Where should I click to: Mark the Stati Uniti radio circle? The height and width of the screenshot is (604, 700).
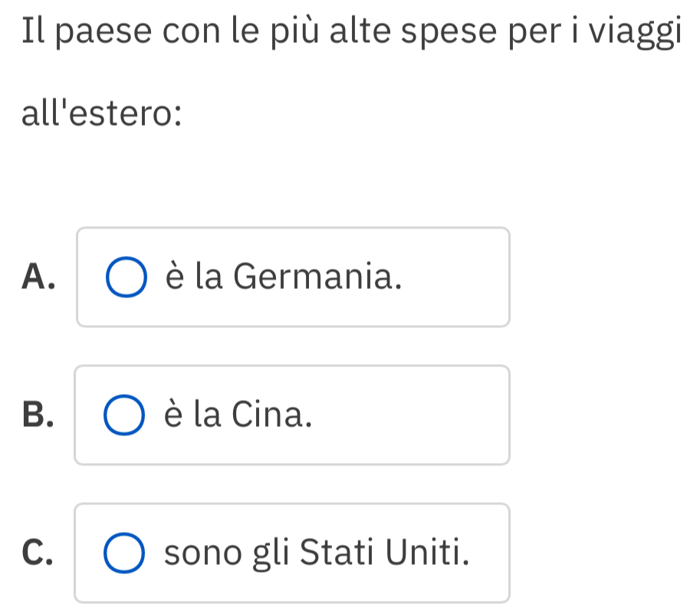coord(125,553)
